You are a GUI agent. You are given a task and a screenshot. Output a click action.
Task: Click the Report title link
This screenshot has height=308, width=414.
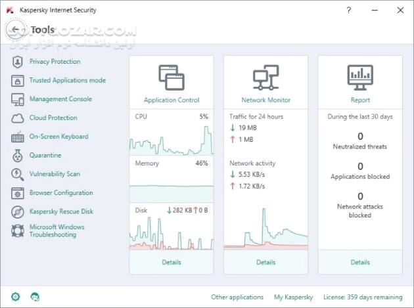[x=360, y=100]
